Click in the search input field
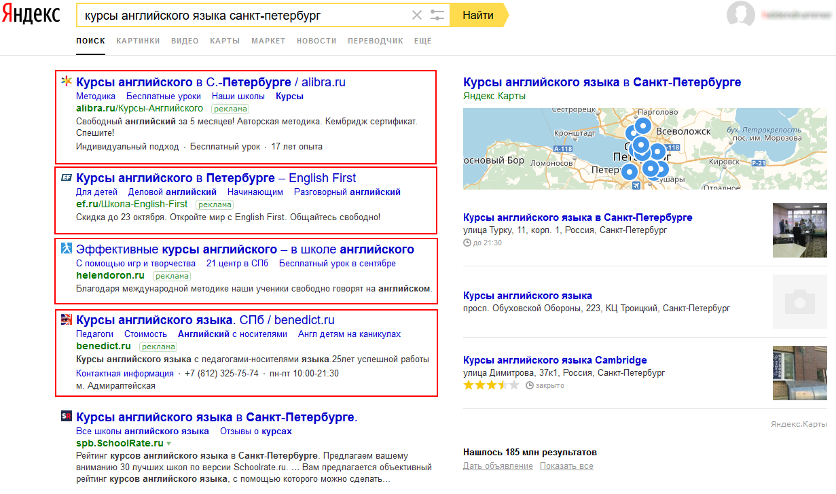836x494 pixels. click(x=244, y=15)
